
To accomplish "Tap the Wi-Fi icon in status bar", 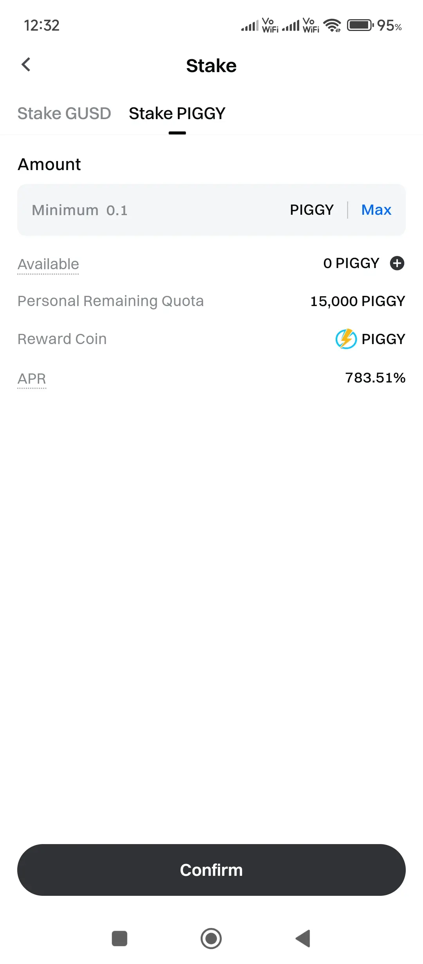I will tap(332, 26).
